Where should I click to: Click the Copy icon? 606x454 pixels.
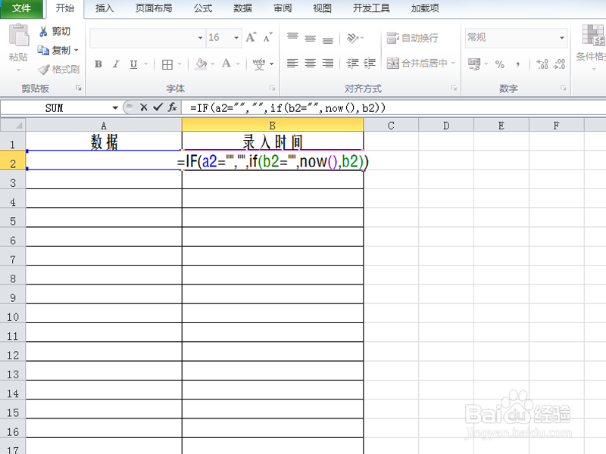pyautogui.click(x=43, y=50)
